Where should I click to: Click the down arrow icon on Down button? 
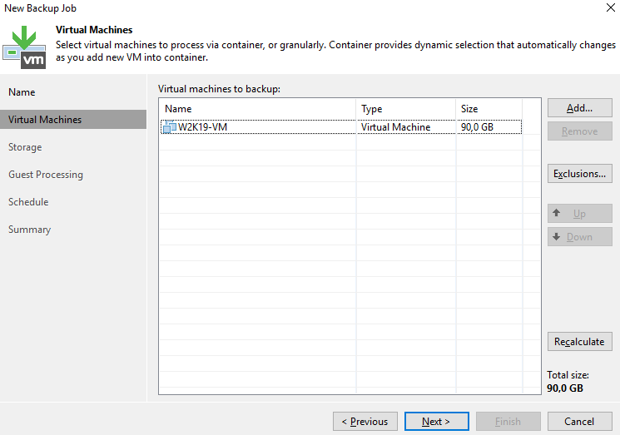(557, 237)
